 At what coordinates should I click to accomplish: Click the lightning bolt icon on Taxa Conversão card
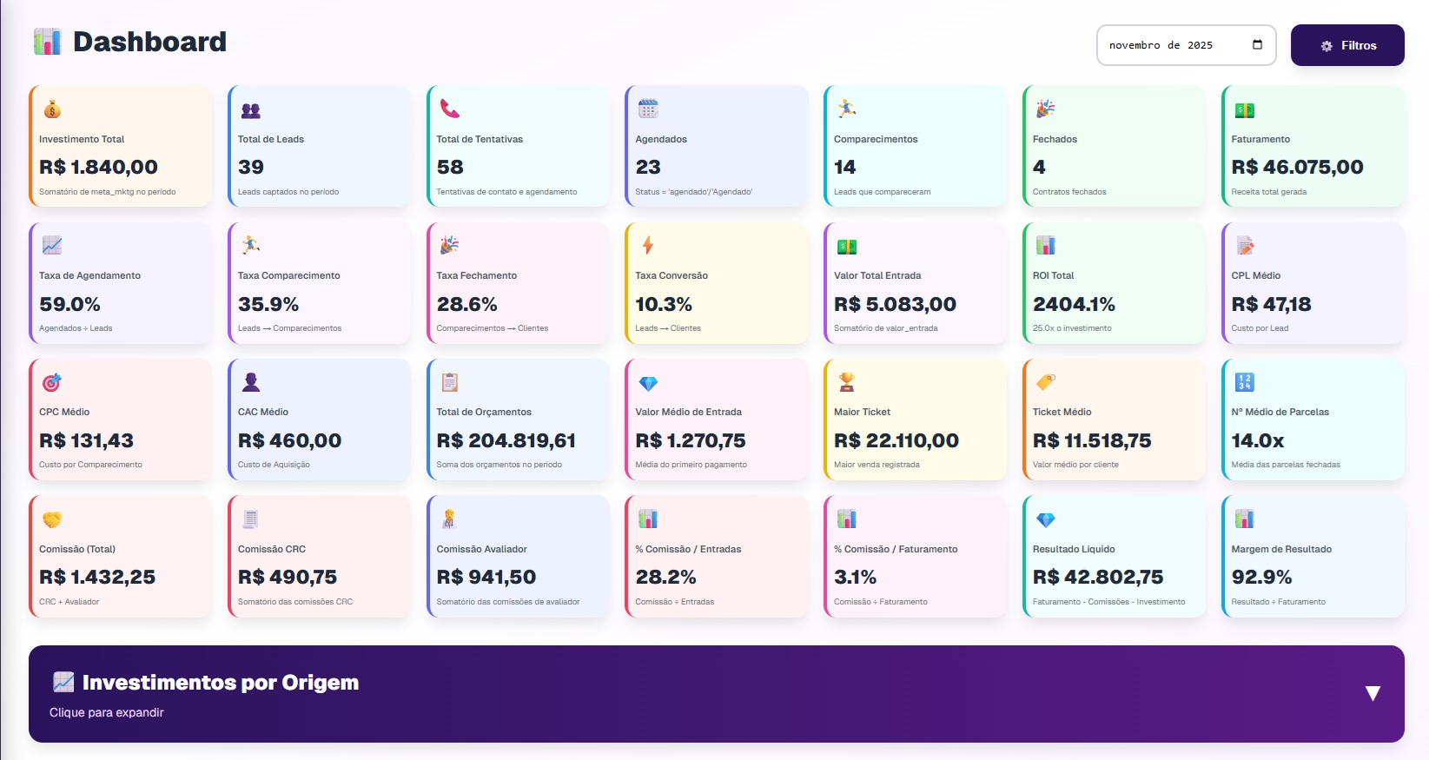[x=647, y=245]
